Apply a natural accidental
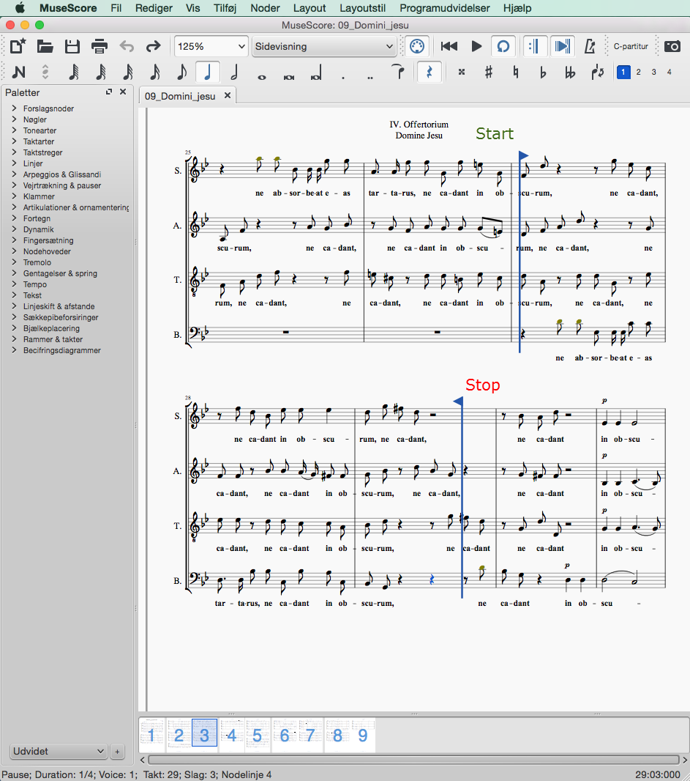This screenshot has height=781, width=690. (516, 73)
